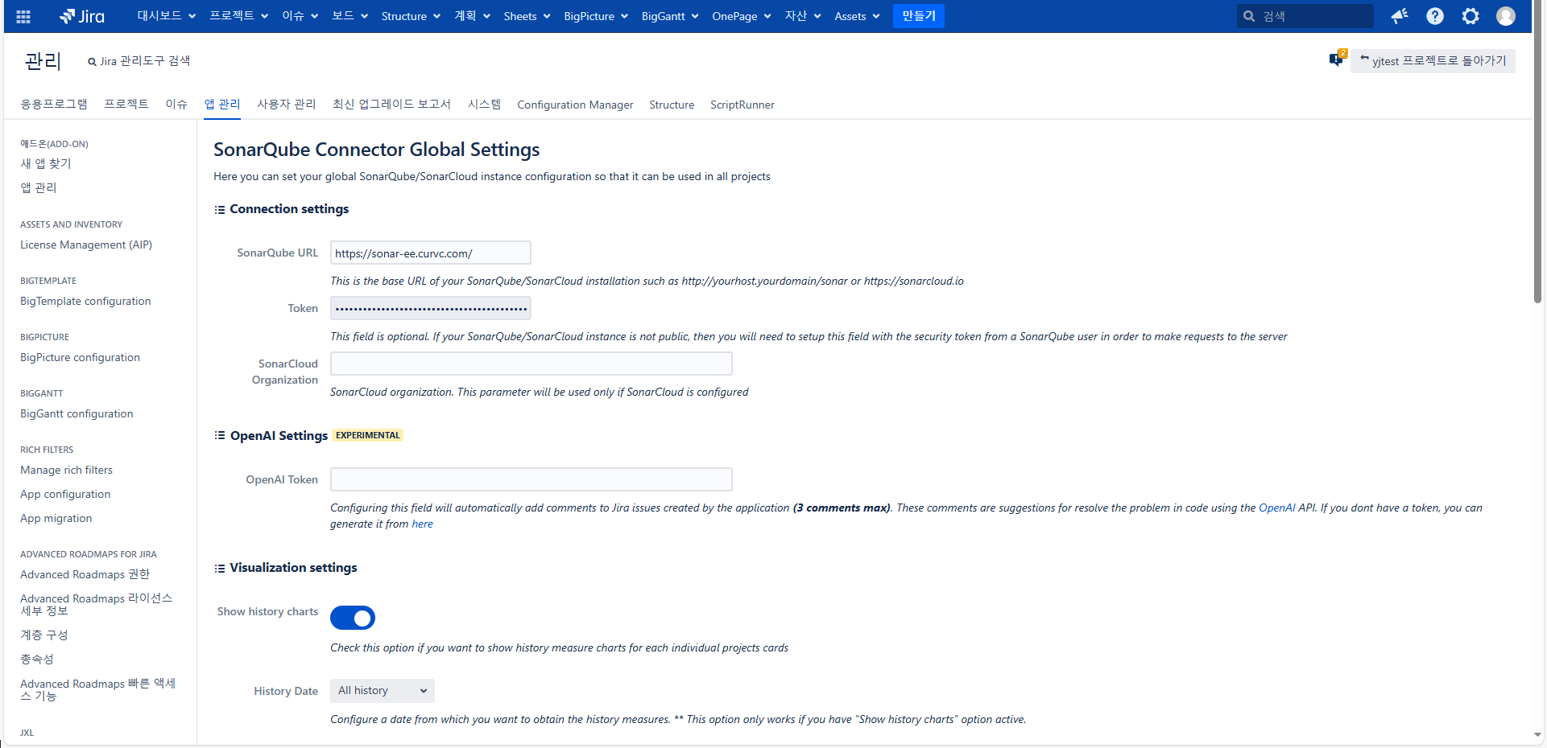
Task: Expand the 자산 menu
Action: point(803,16)
